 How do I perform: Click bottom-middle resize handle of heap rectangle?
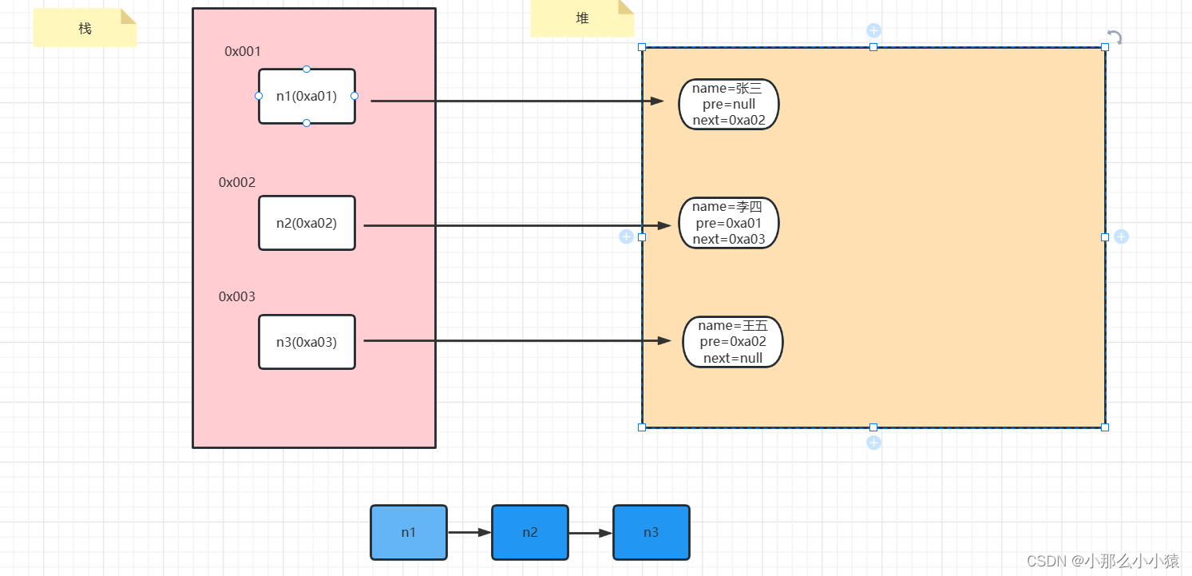[x=873, y=427]
